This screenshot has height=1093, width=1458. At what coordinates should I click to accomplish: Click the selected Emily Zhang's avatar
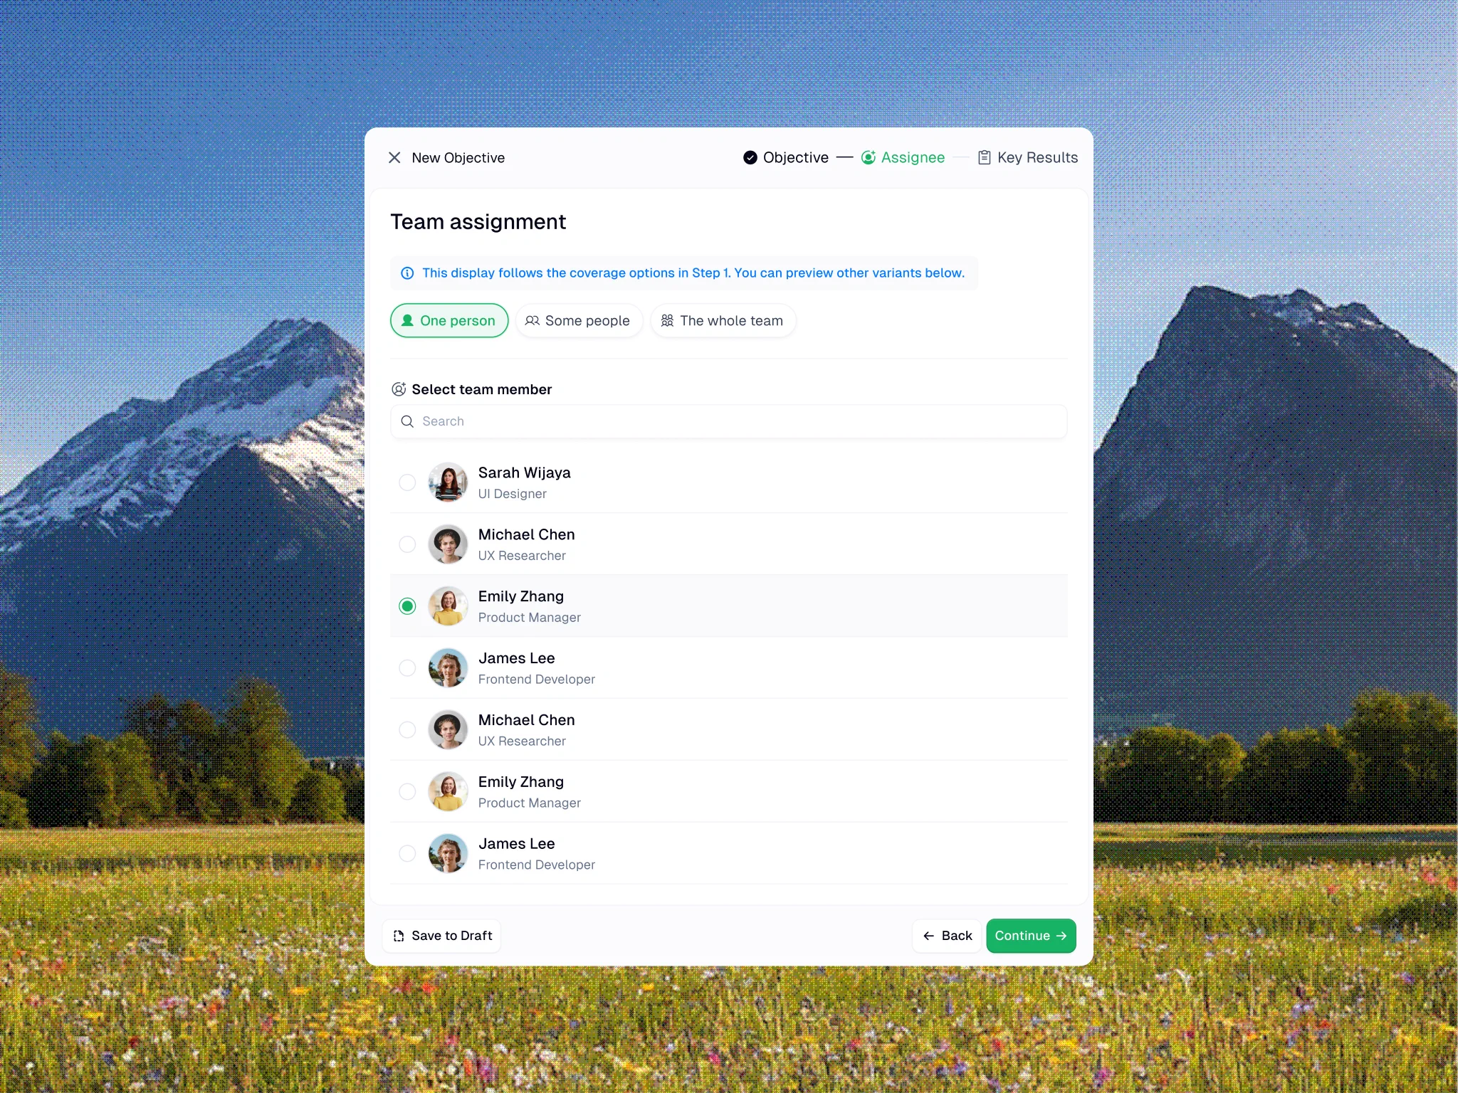pos(448,606)
